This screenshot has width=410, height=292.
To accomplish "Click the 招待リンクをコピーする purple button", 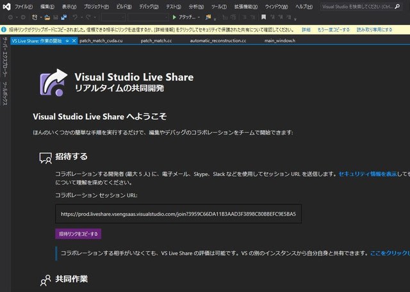I will [78, 234].
